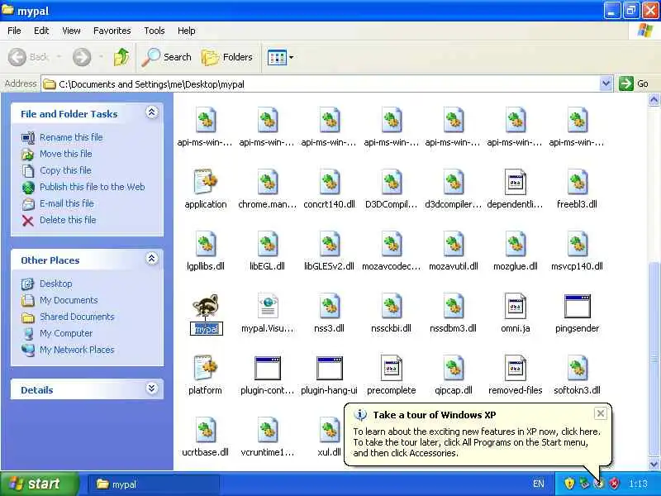661x496 pixels.
Task: Select the nssckbi.dll file icon
Action: point(391,306)
